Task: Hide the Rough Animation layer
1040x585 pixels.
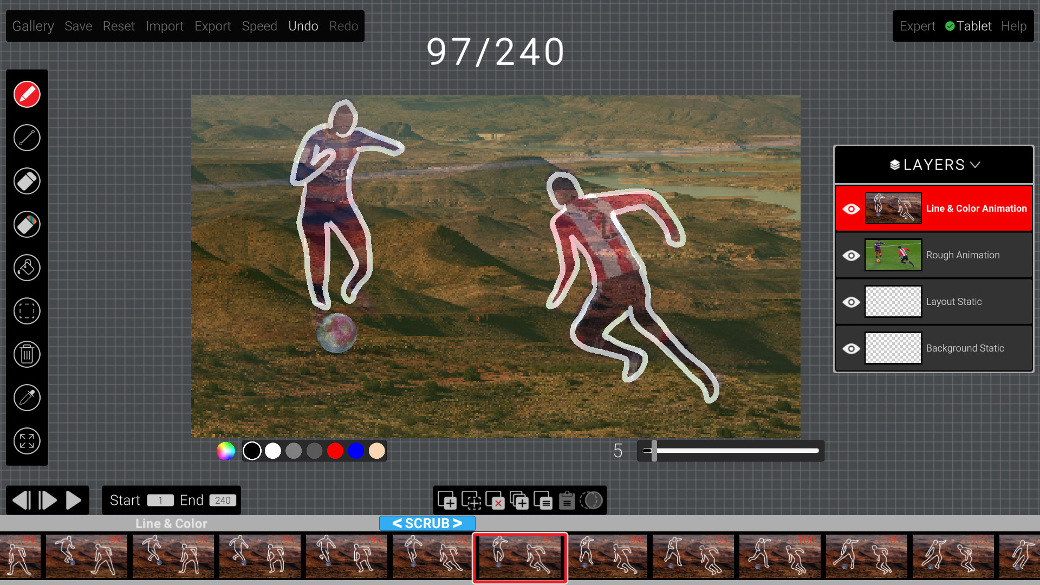Action: [852, 255]
